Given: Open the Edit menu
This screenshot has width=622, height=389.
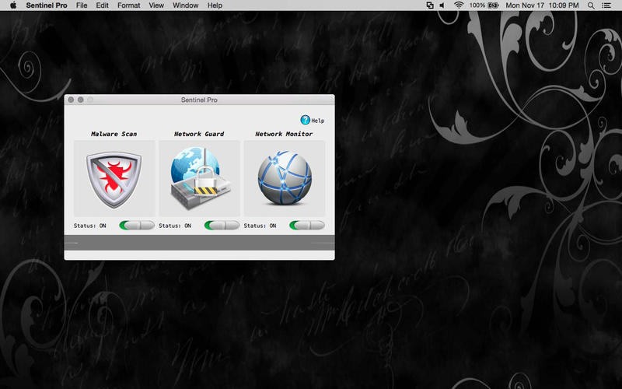Looking at the screenshot, I should point(102,5).
